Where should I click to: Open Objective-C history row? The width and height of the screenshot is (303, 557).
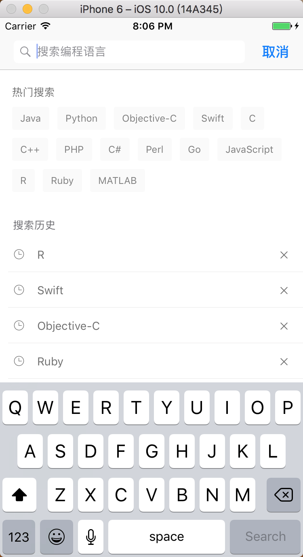(155, 326)
